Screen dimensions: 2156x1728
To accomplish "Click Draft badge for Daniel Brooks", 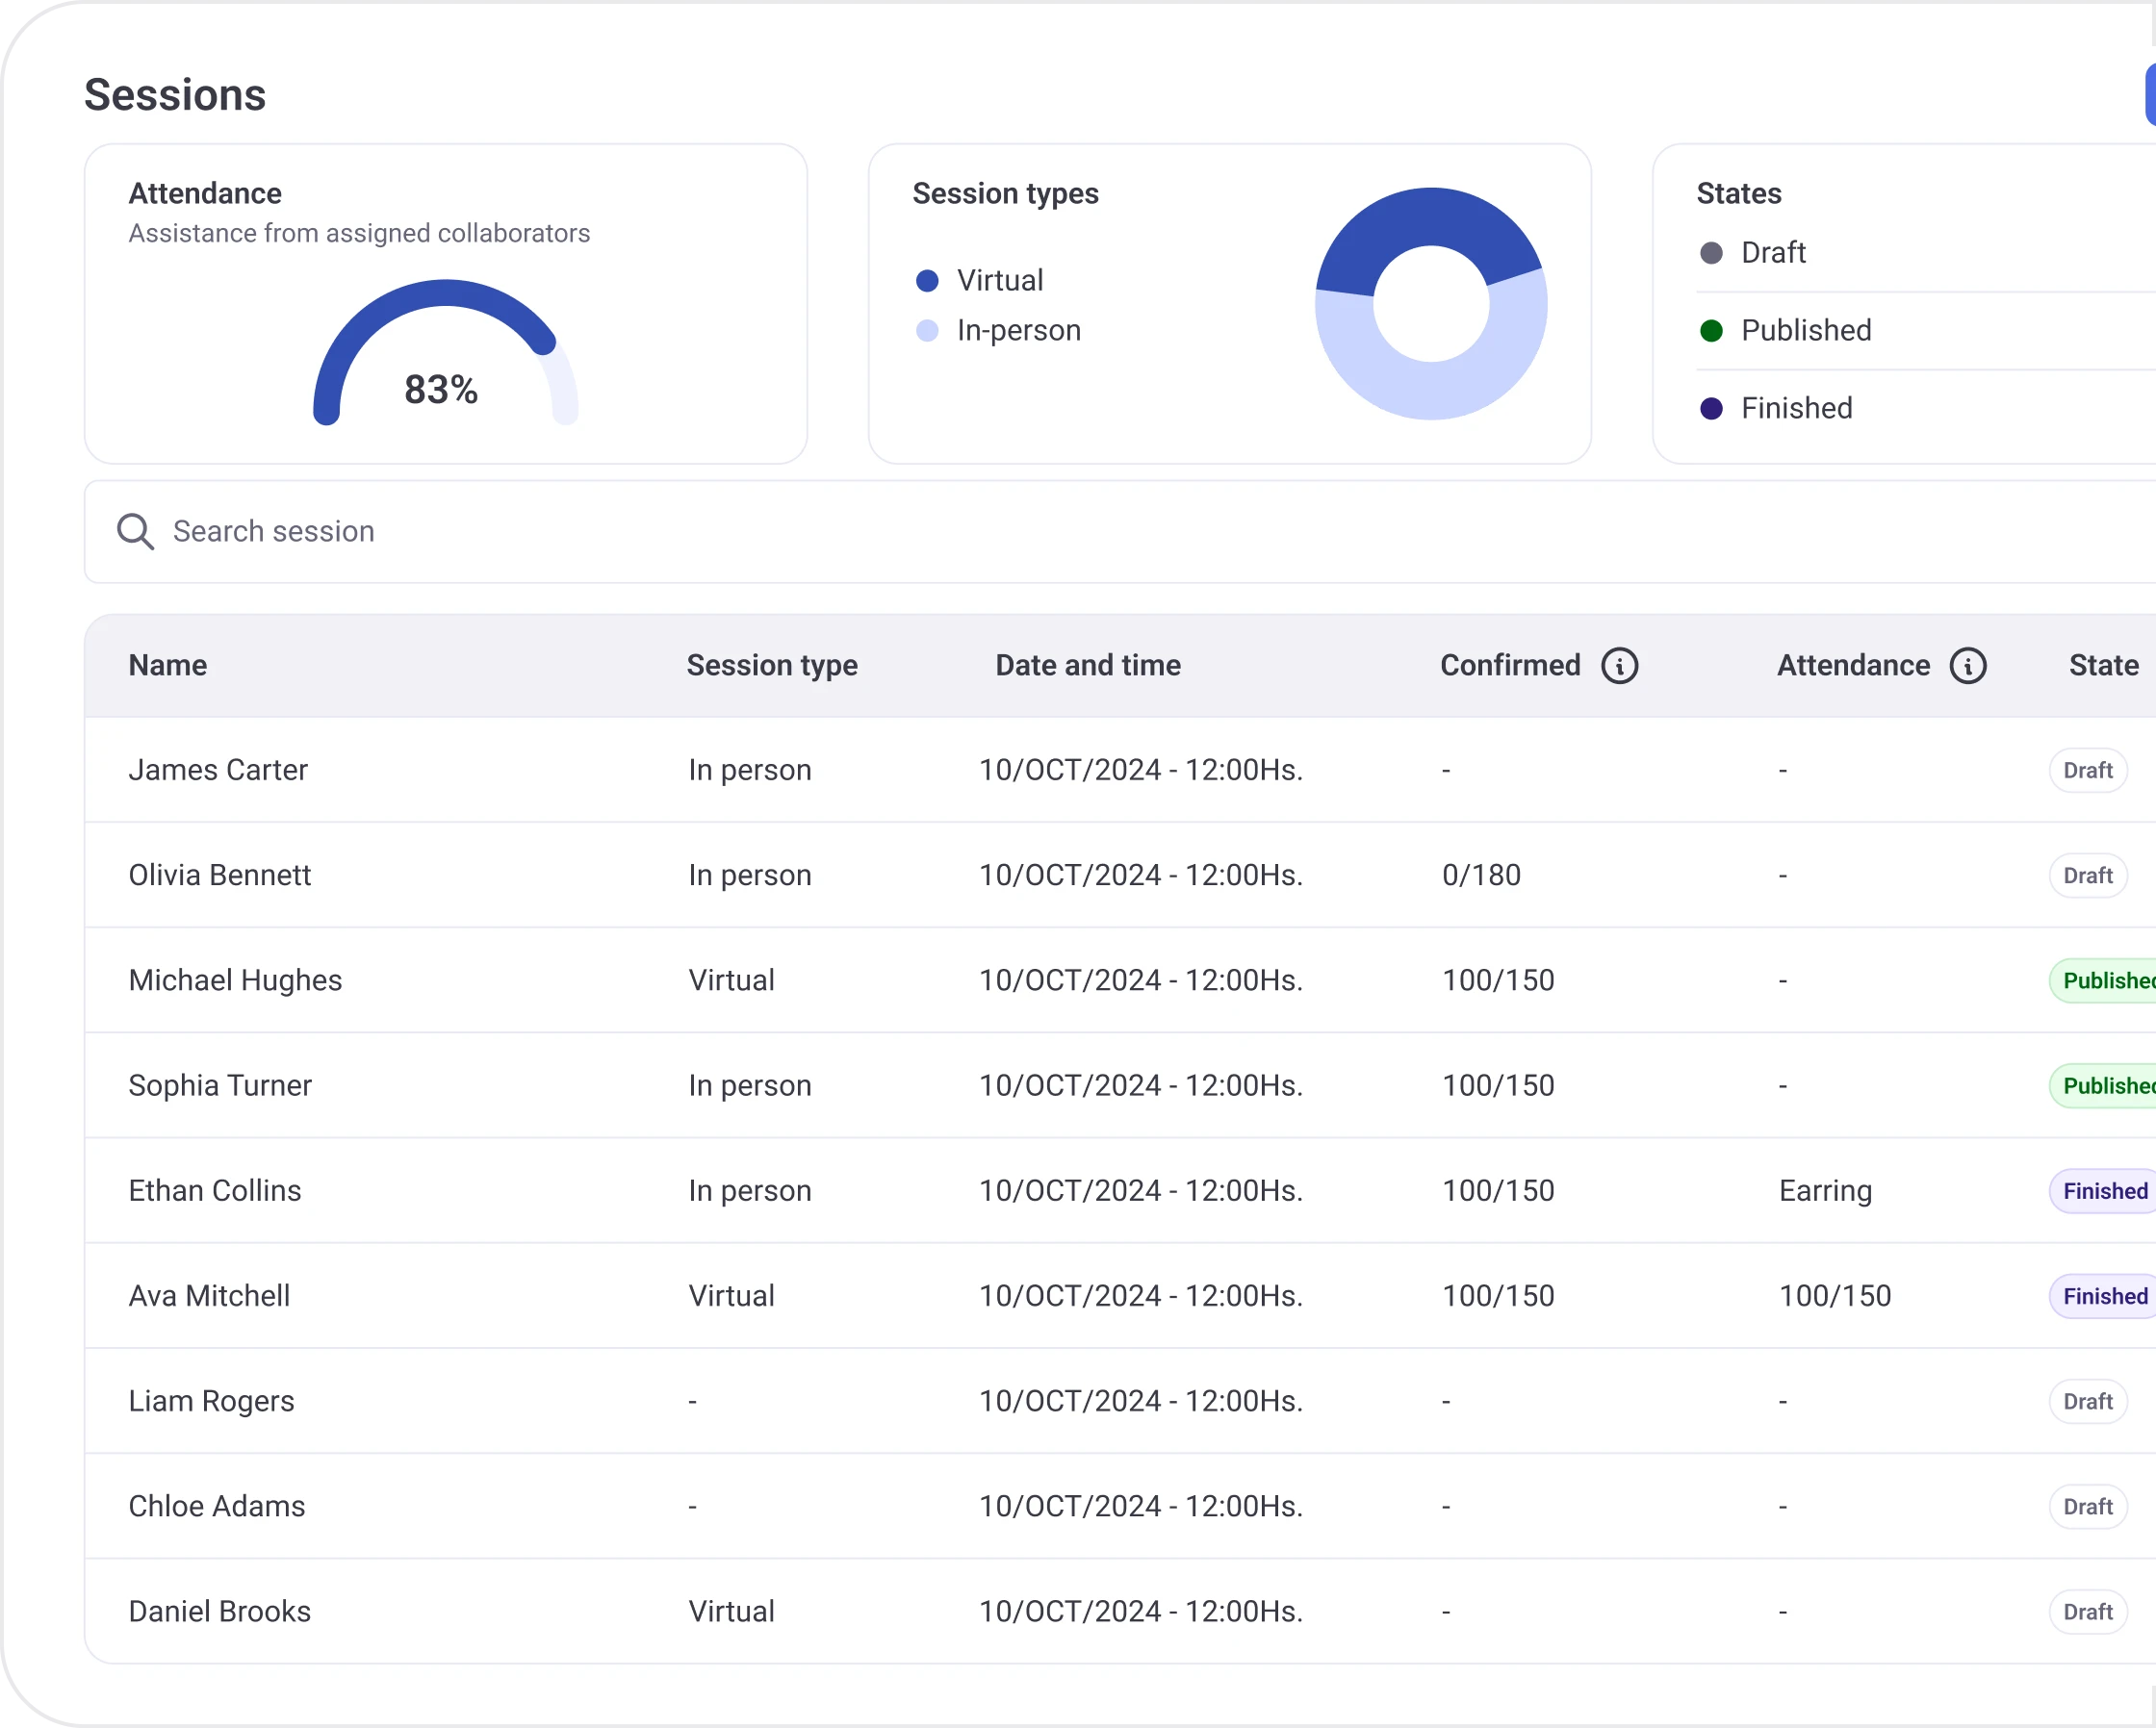I will tap(2087, 1613).
